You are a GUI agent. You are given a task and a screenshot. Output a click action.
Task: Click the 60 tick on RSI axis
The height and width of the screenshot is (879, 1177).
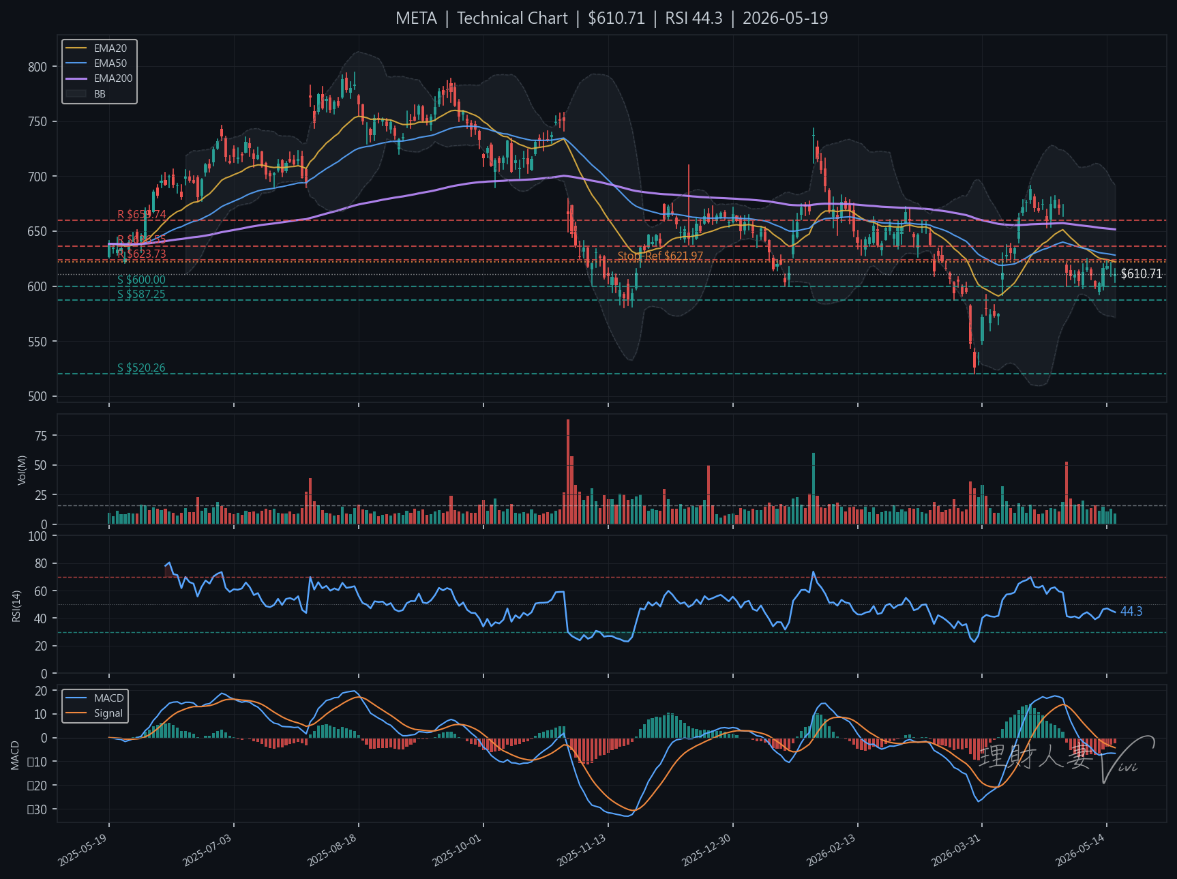41,591
